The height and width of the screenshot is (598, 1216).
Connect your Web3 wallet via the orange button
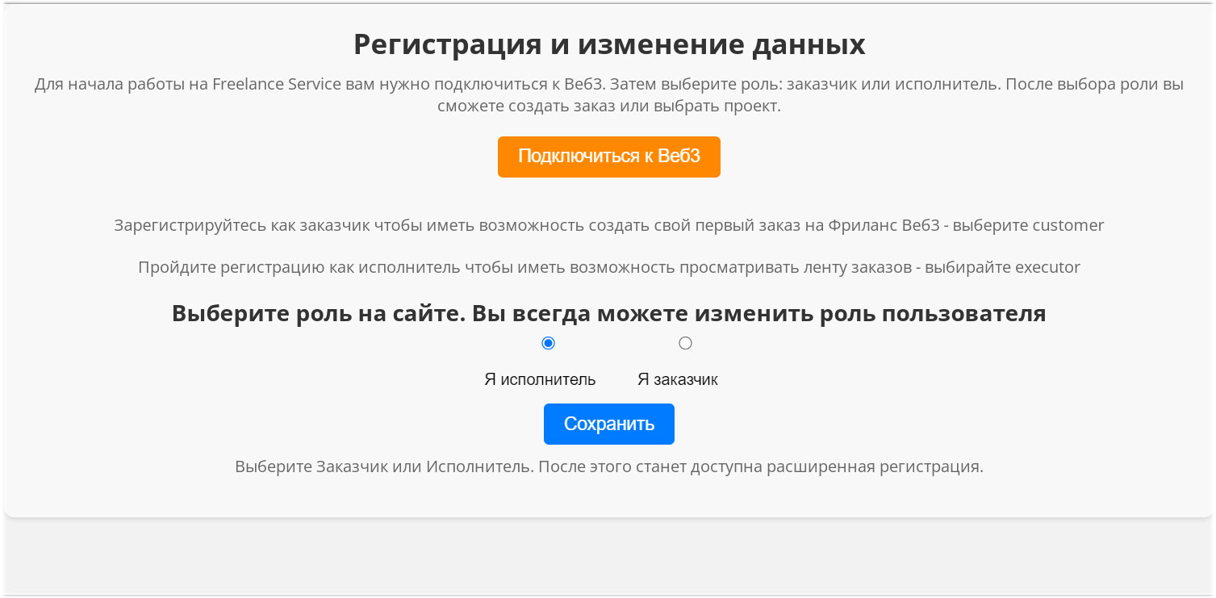608,157
